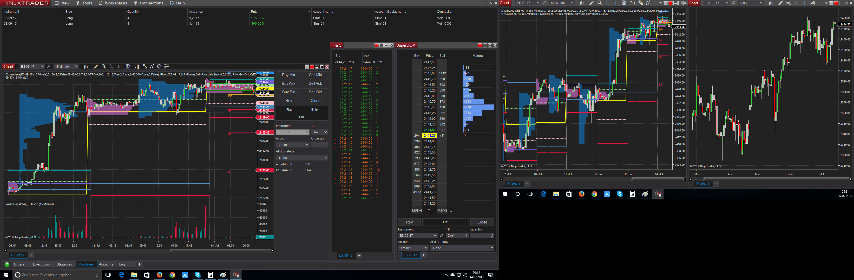Open bar type settings in 60 Minute chart
The height and width of the screenshot is (280, 854).
coord(582,3)
